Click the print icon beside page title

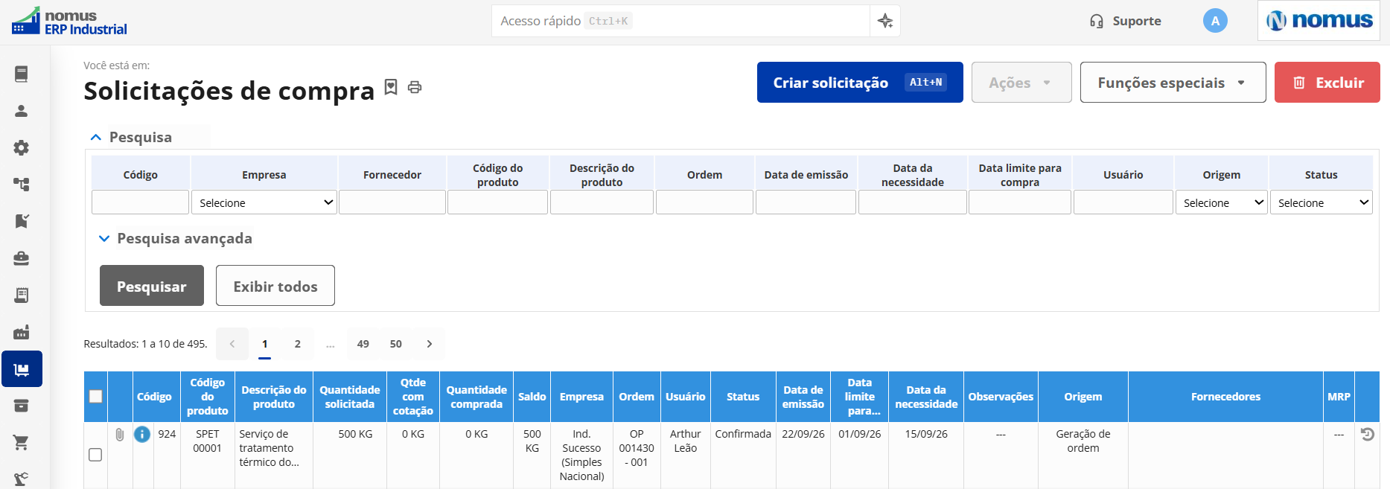(415, 88)
